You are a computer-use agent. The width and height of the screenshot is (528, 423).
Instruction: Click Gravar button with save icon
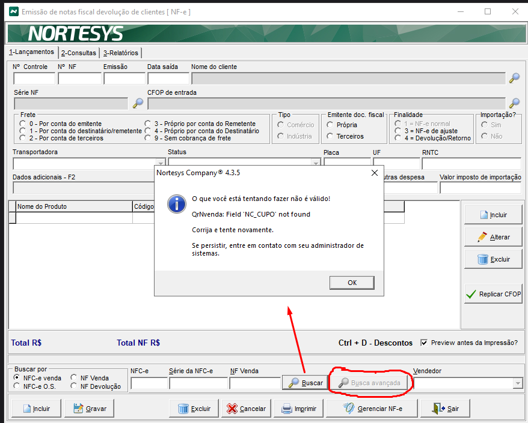coord(89,409)
